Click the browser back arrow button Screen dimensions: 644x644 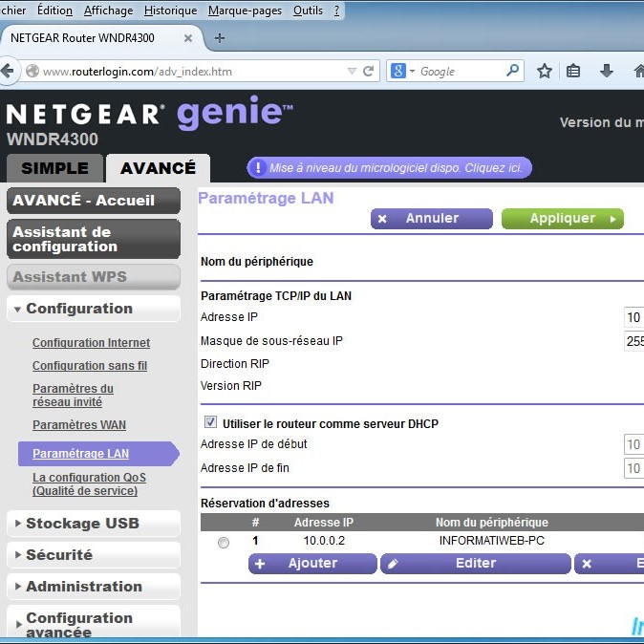pos(7,71)
